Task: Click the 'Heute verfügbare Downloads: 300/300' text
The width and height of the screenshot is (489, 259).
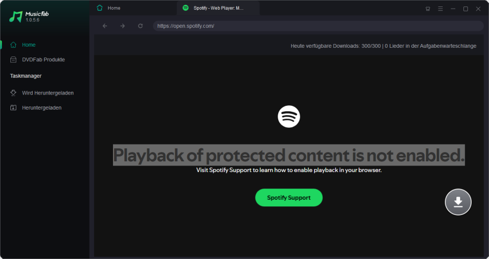Action: pyautogui.click(x=336, y=46)
